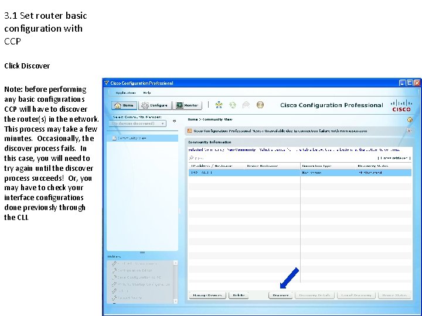This screenshot has width=422, height=316.
Task: Sort by Discovery Status column header
Action: [384, 166]
